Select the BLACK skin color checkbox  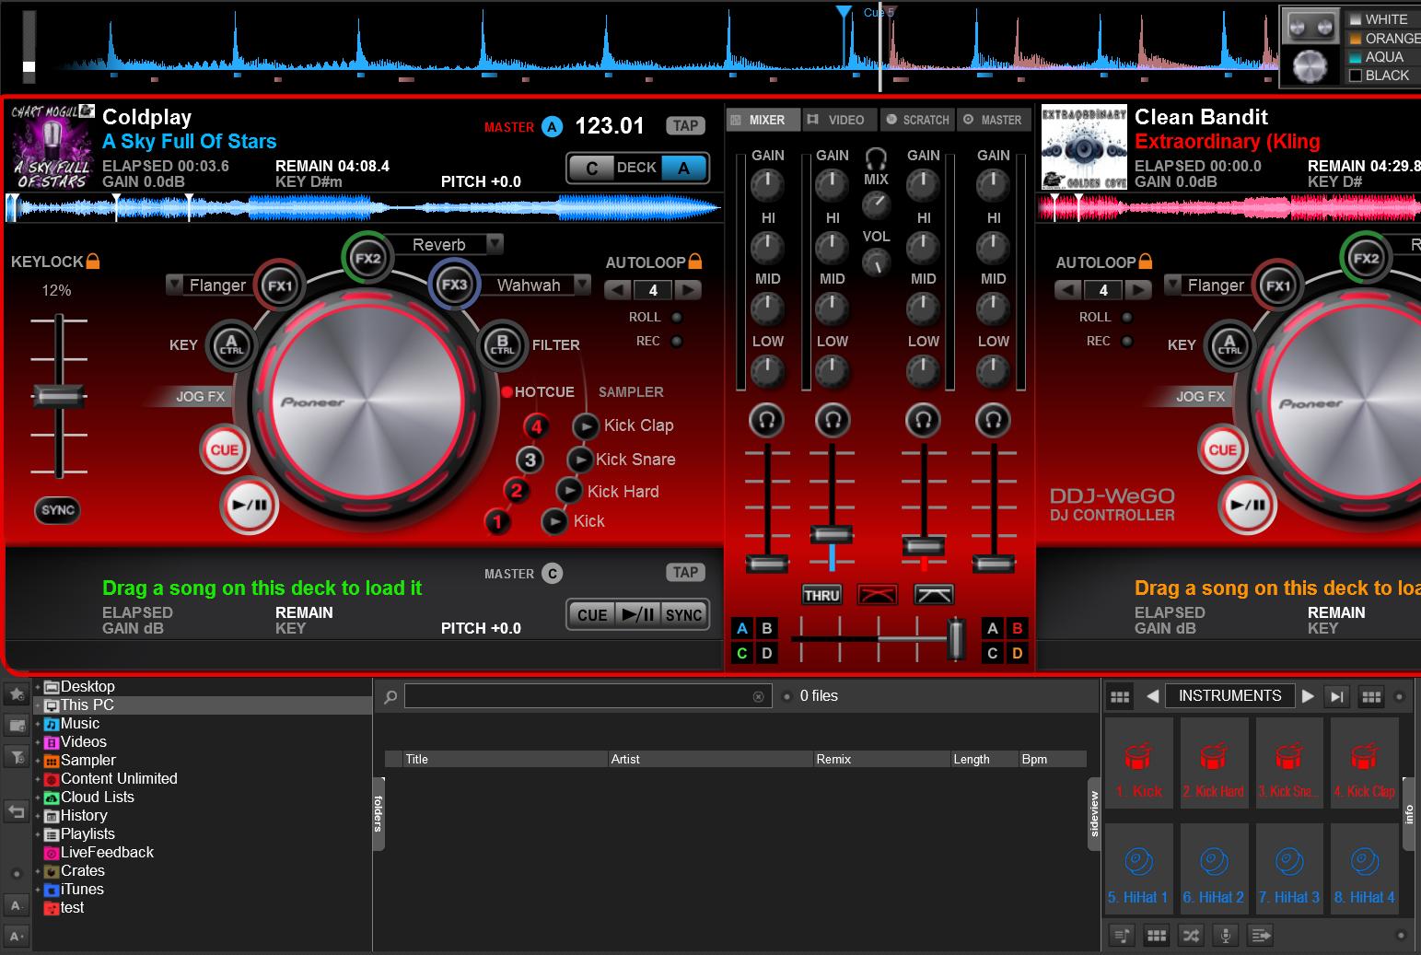1356,76
